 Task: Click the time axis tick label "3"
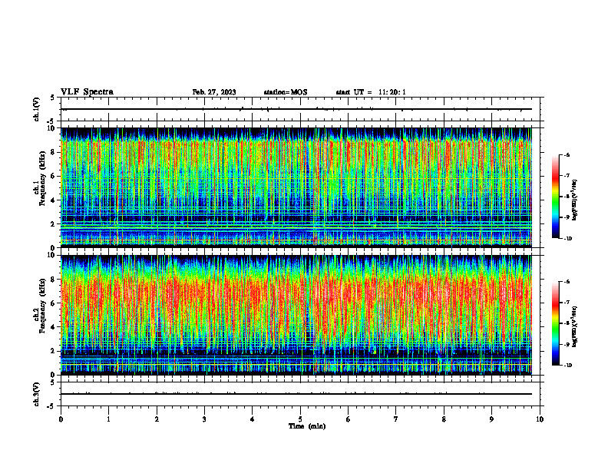pos(204,419)
